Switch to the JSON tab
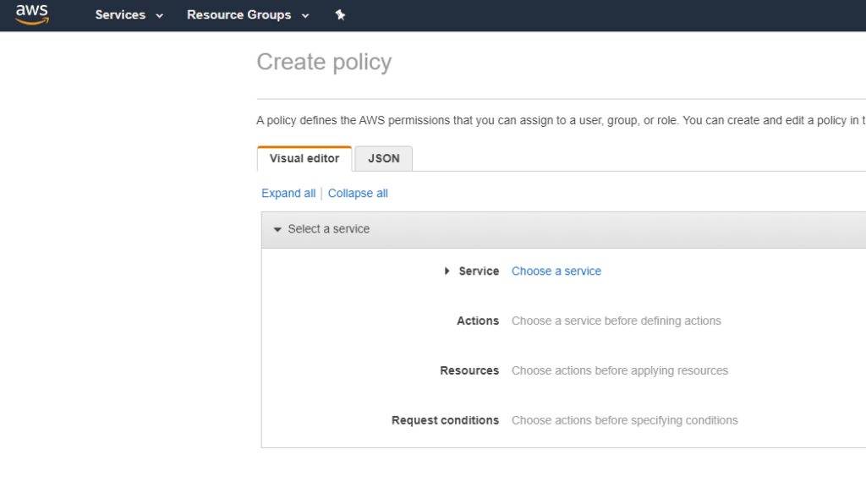866x493 pixels. pyautogui.click(x=384, y=158)
